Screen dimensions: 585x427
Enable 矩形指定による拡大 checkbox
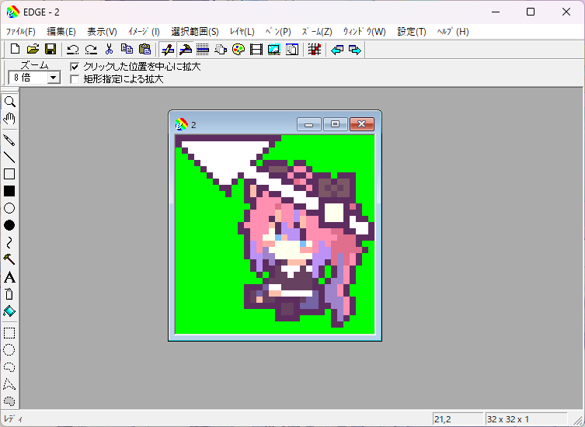click(x=75, y=79)
